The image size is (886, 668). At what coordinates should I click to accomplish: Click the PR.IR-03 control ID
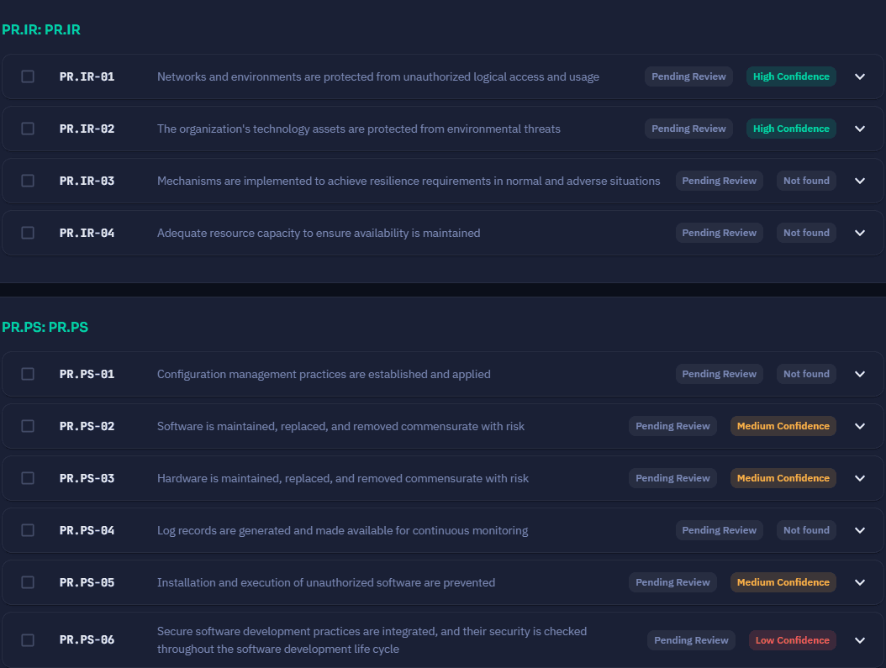(x=87, y=181)
